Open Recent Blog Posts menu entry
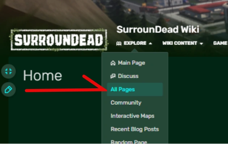Viewport: 228px width, 144px height. click(x=135, y=129)
